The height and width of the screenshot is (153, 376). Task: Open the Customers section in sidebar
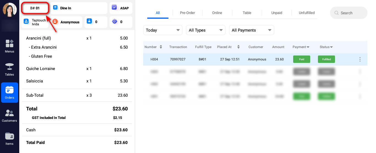9,115
